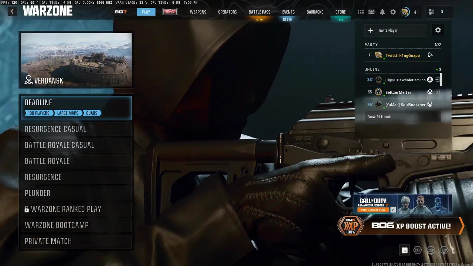Expand the BO6 XP Boost Active banner arrow

tap(461, 226)
